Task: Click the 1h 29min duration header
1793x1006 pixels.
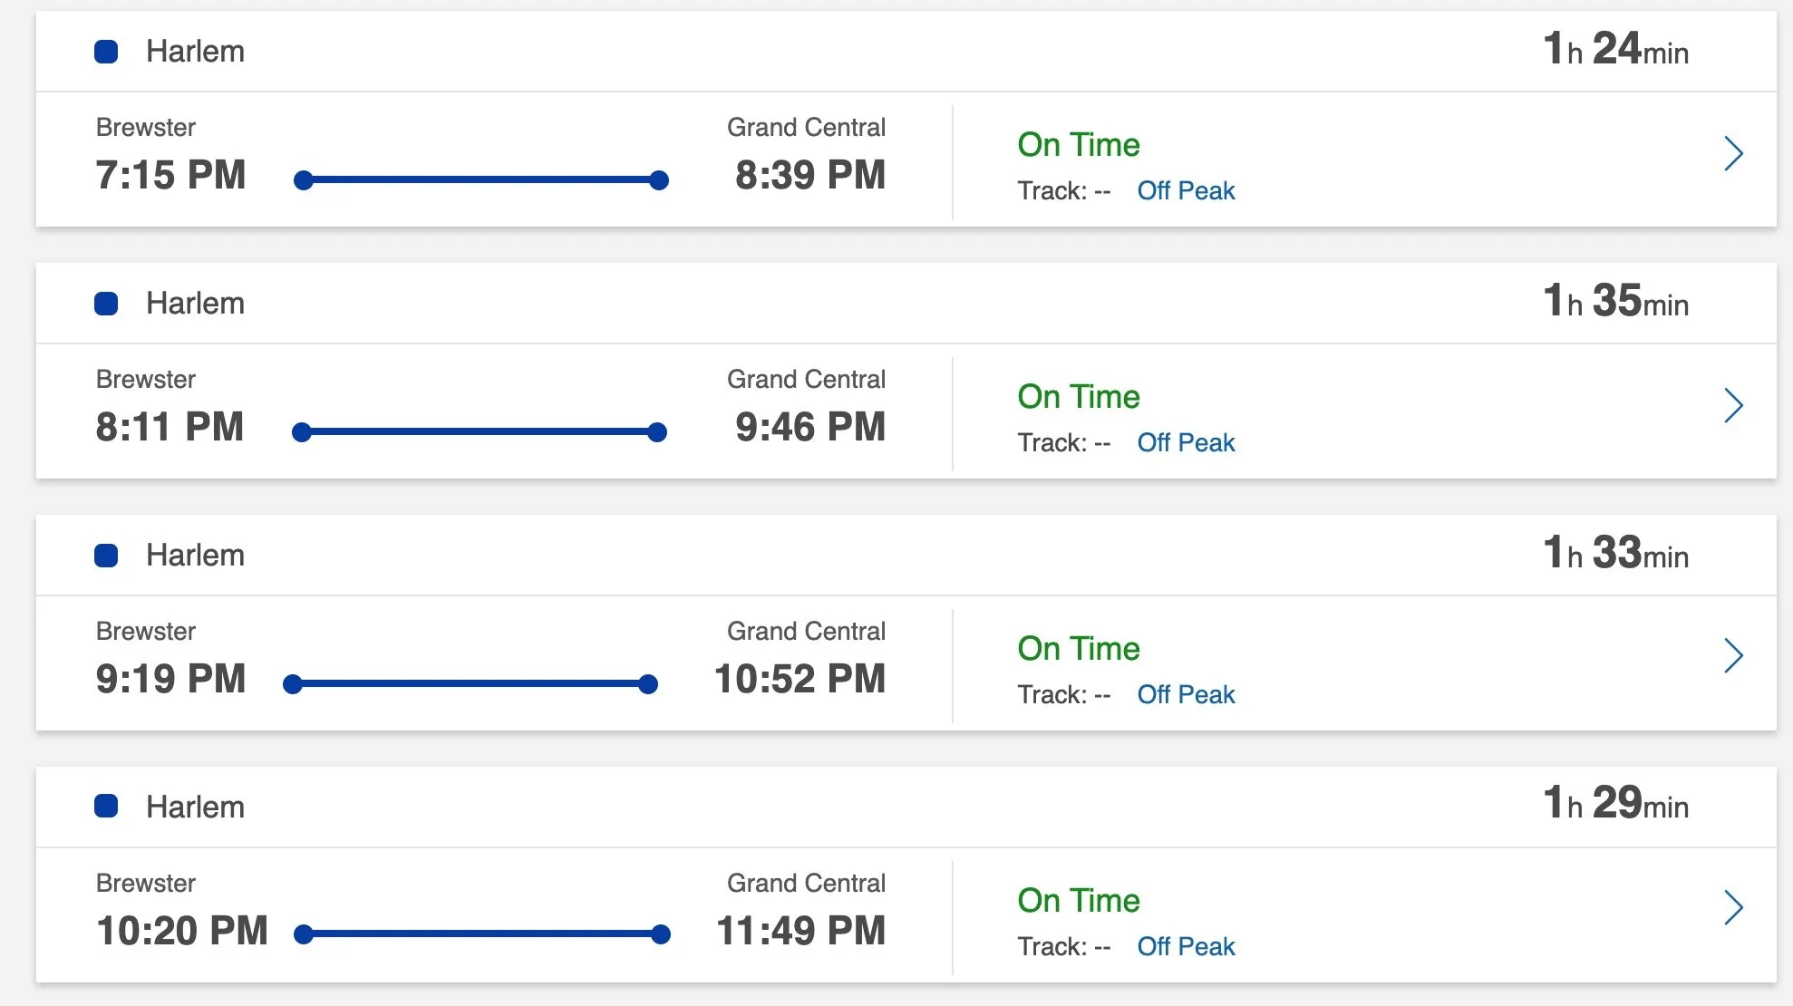Action: [1615, 804]
